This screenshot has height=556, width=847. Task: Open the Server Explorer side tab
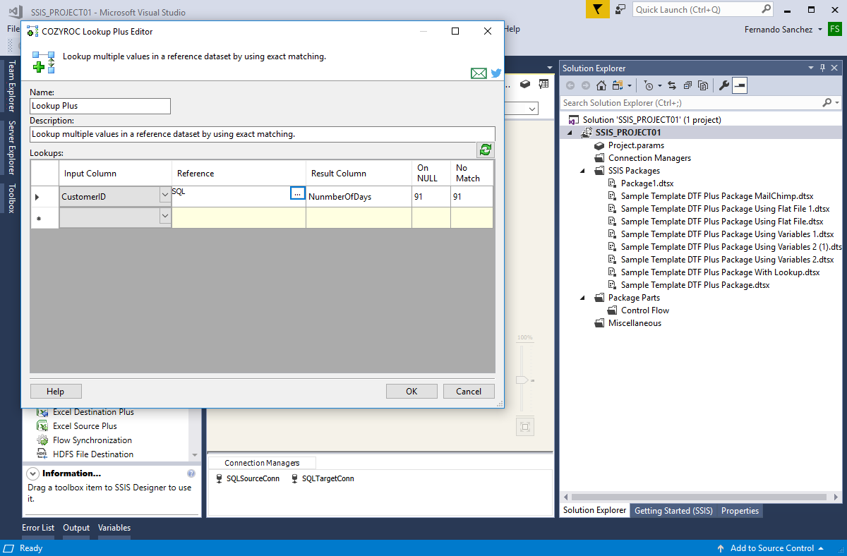coord(11,147)
